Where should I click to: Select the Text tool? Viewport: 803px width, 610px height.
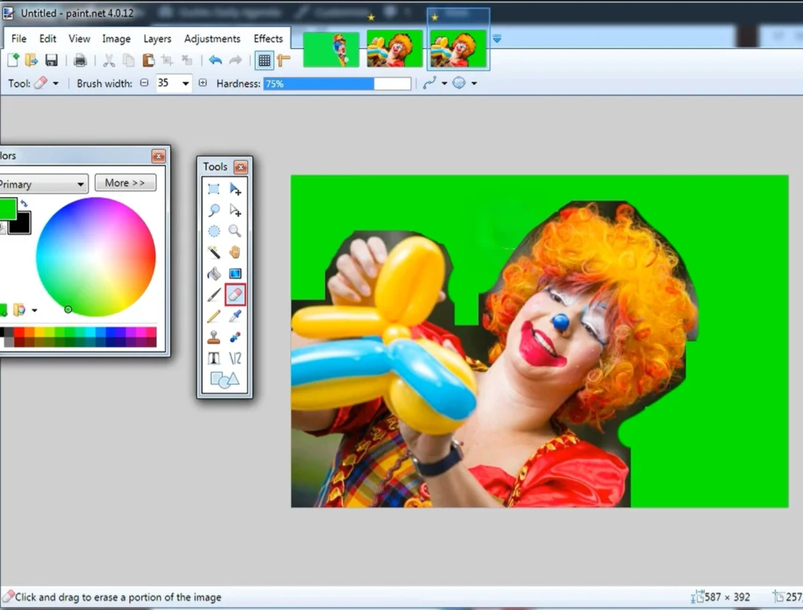point(214,358)
